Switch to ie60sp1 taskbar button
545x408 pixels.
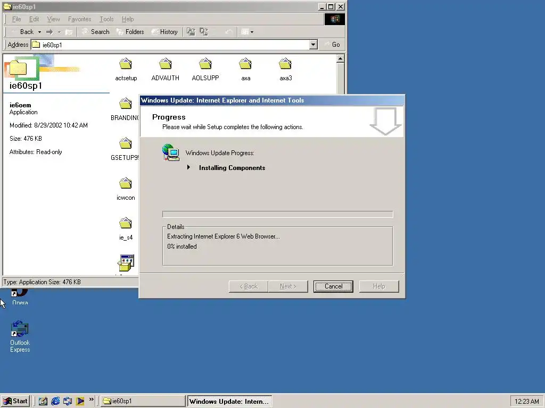pos(143,401)
